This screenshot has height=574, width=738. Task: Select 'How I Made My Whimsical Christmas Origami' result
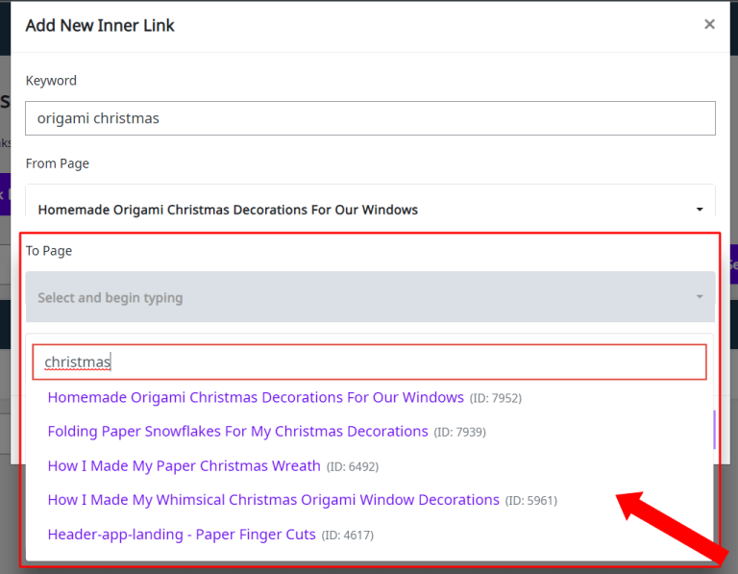click(273, 500)
